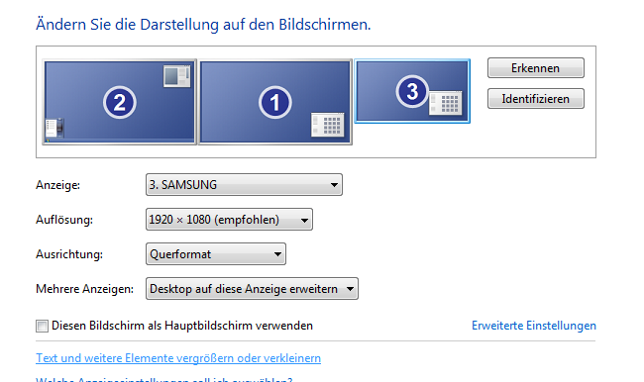Enable Diesen Bildschirm als Hauptbildschirm verwenden
644x382 pixels.
[42, 327]
